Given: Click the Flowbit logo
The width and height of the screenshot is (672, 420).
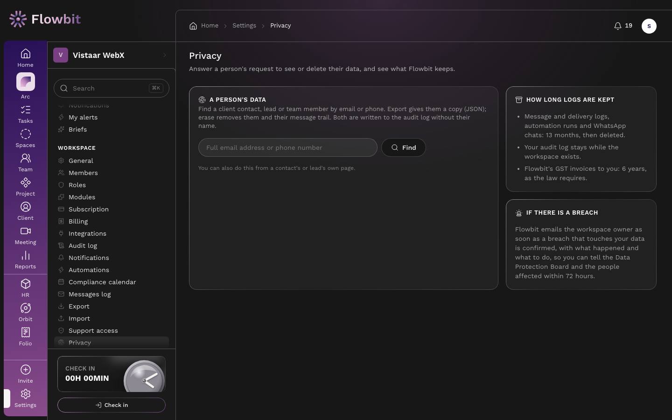Looking at the screenshot, I should coord(45,19).
